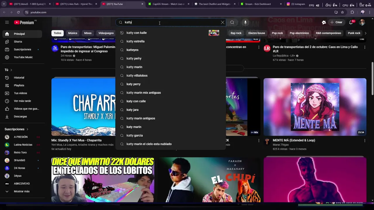The image size is (374, 210).
Task: Choose suggestion katteyes
Action: tap(171, 50)
